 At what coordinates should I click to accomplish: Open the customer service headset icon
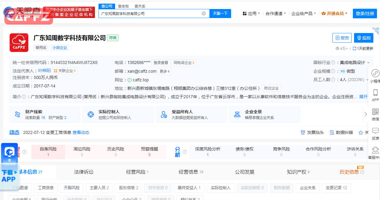pos(375,150)
